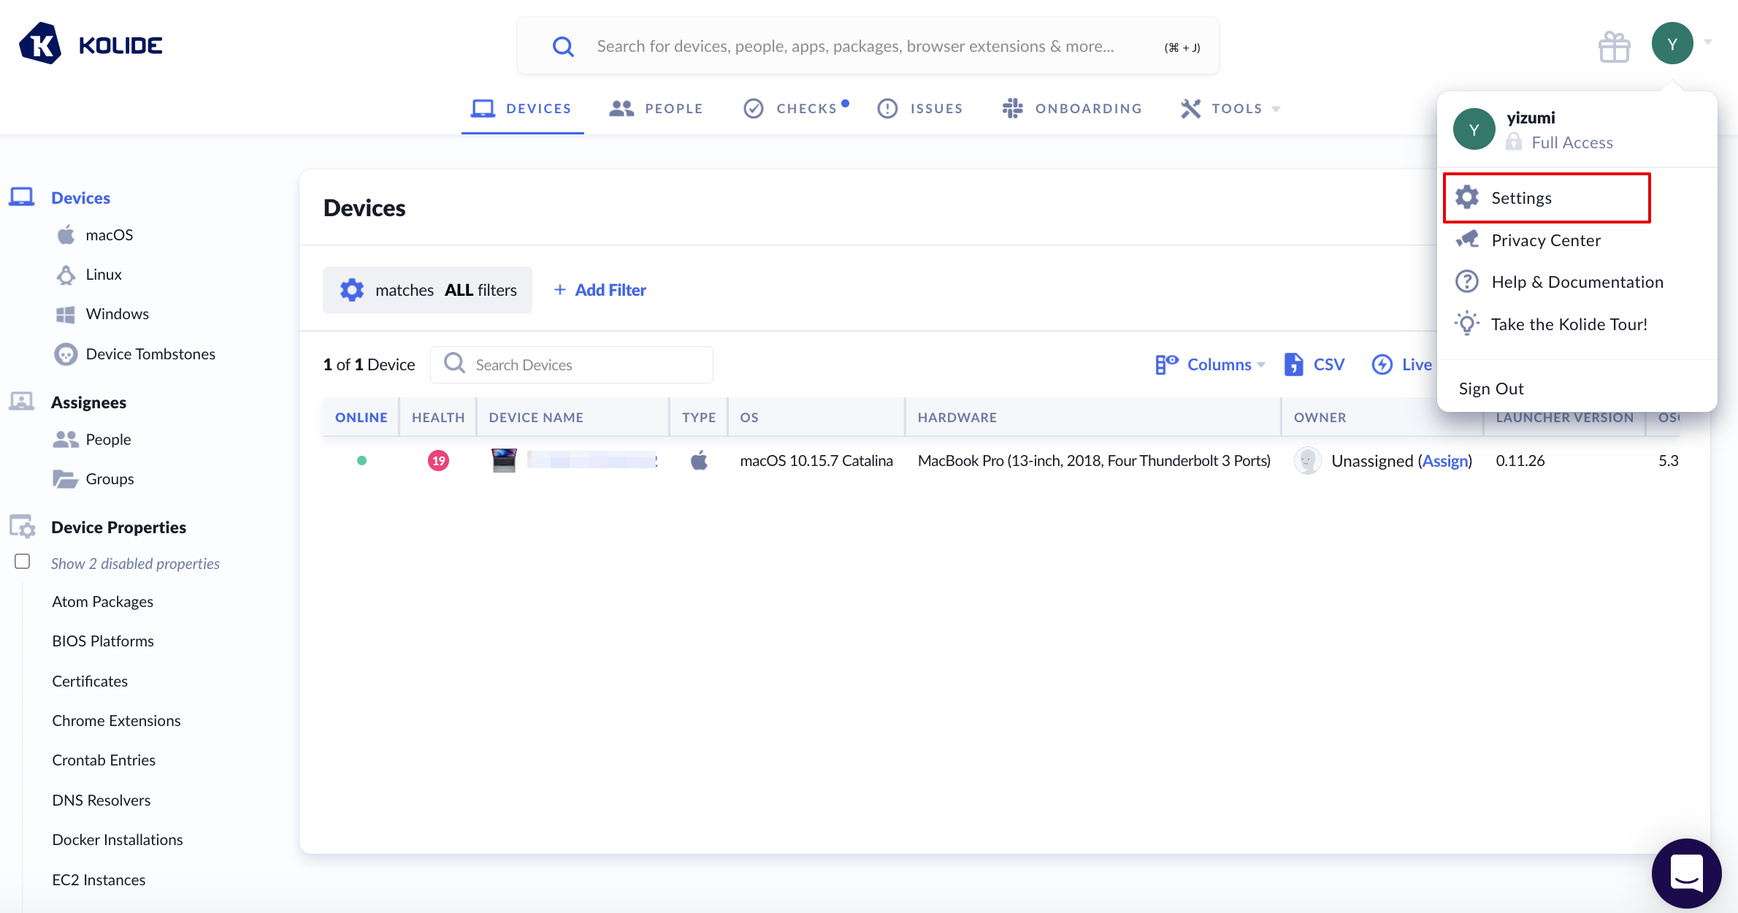This screenshot has width=1738, height=913.
Task: Open the gift box icon
Action: (x=1614, y=47)
